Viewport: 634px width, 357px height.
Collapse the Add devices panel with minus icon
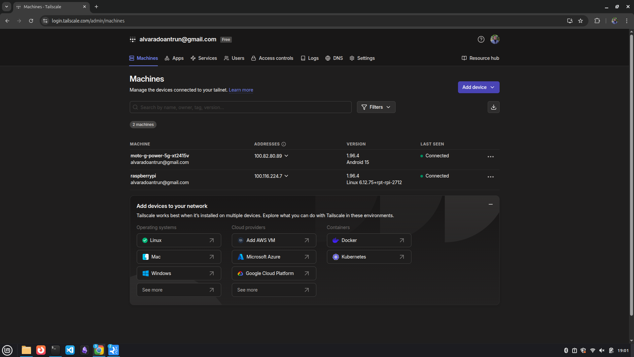(491, 204)
